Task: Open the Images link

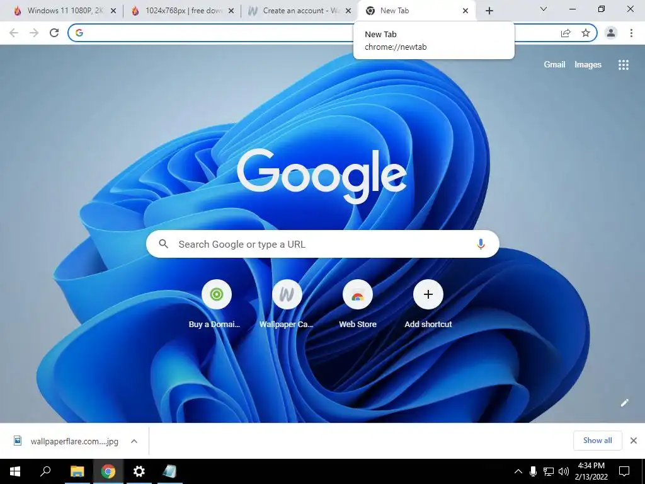Action: tap(588, 65)
